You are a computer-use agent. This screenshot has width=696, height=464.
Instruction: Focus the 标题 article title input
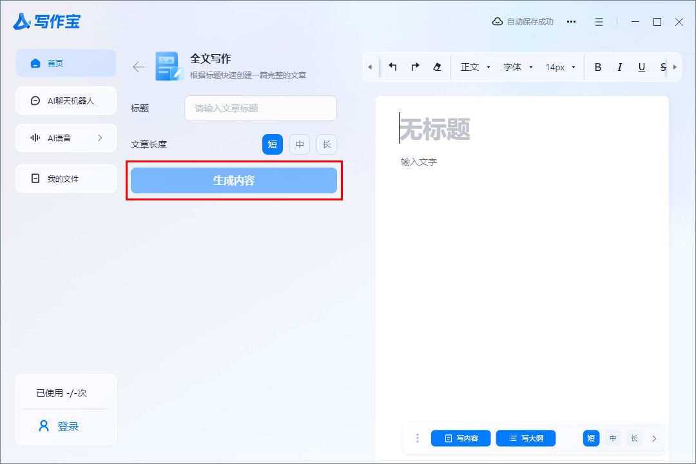point(260,108)
